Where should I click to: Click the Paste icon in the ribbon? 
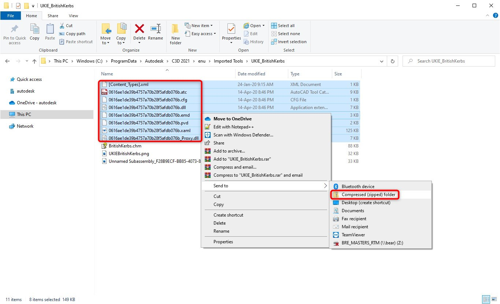click(50, 31)
